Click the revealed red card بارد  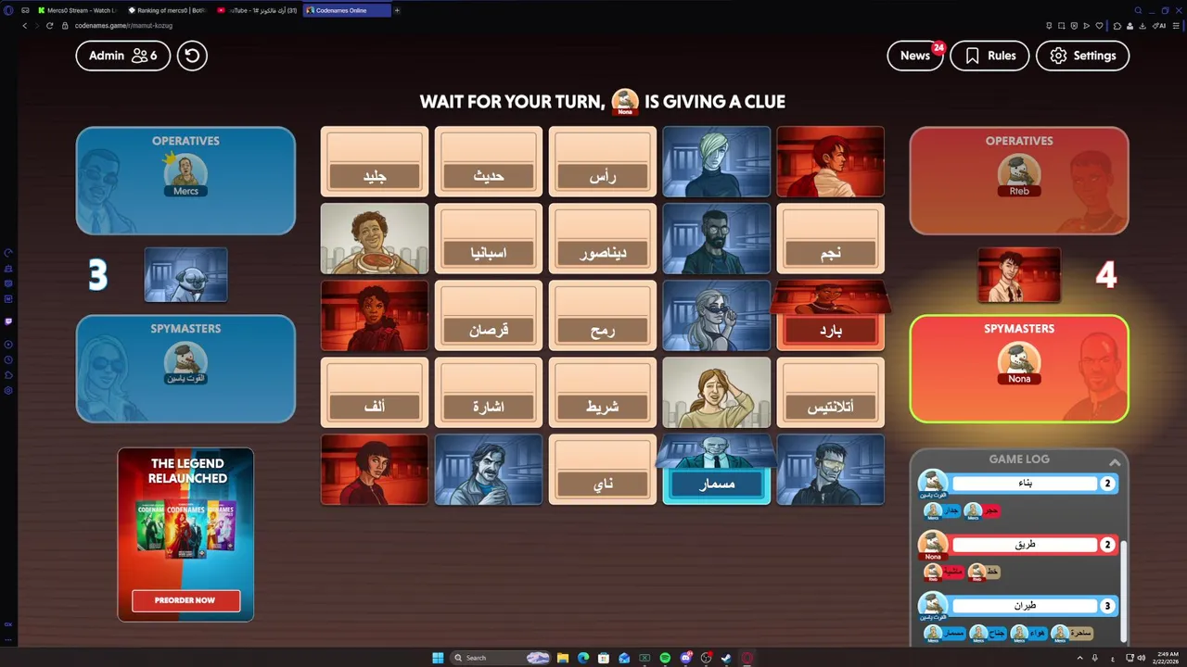tap(830, 316)
